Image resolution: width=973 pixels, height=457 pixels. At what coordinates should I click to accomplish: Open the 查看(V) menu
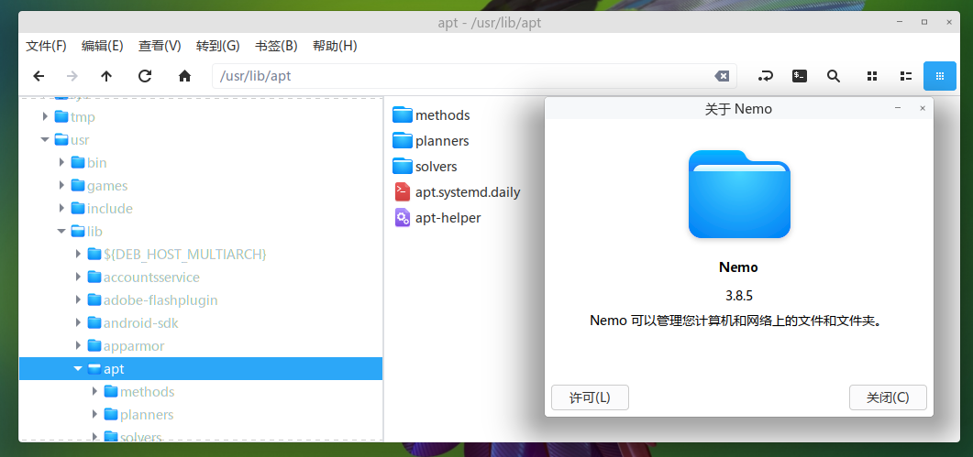pos(160,46)
